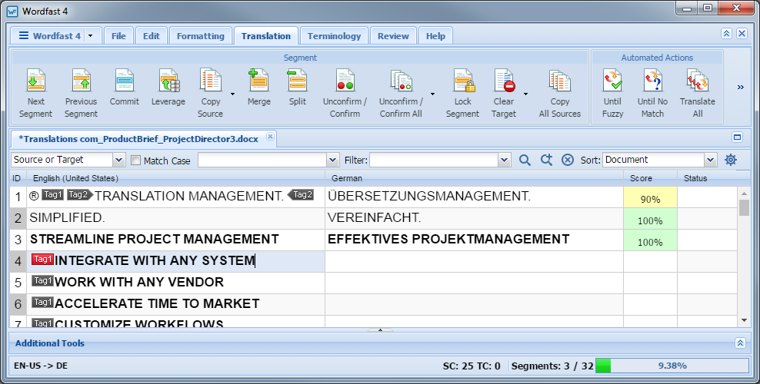The height and width of the screenshot is (384, 760).
Task: Lock the current segment
Action: (x=462, y=94)
